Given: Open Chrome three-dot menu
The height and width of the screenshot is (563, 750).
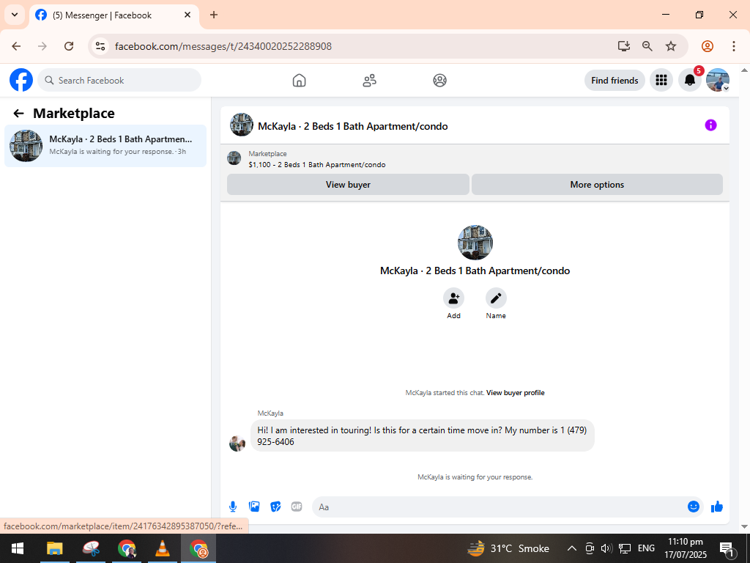Looking at the screenshot, I should pyautogui.click(x=733, y=46).
